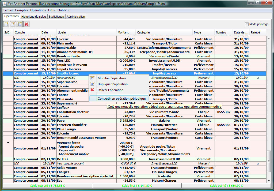Select the Reçu de HSBC row
The image size is (274, 191).
click(x=135, y=78)
